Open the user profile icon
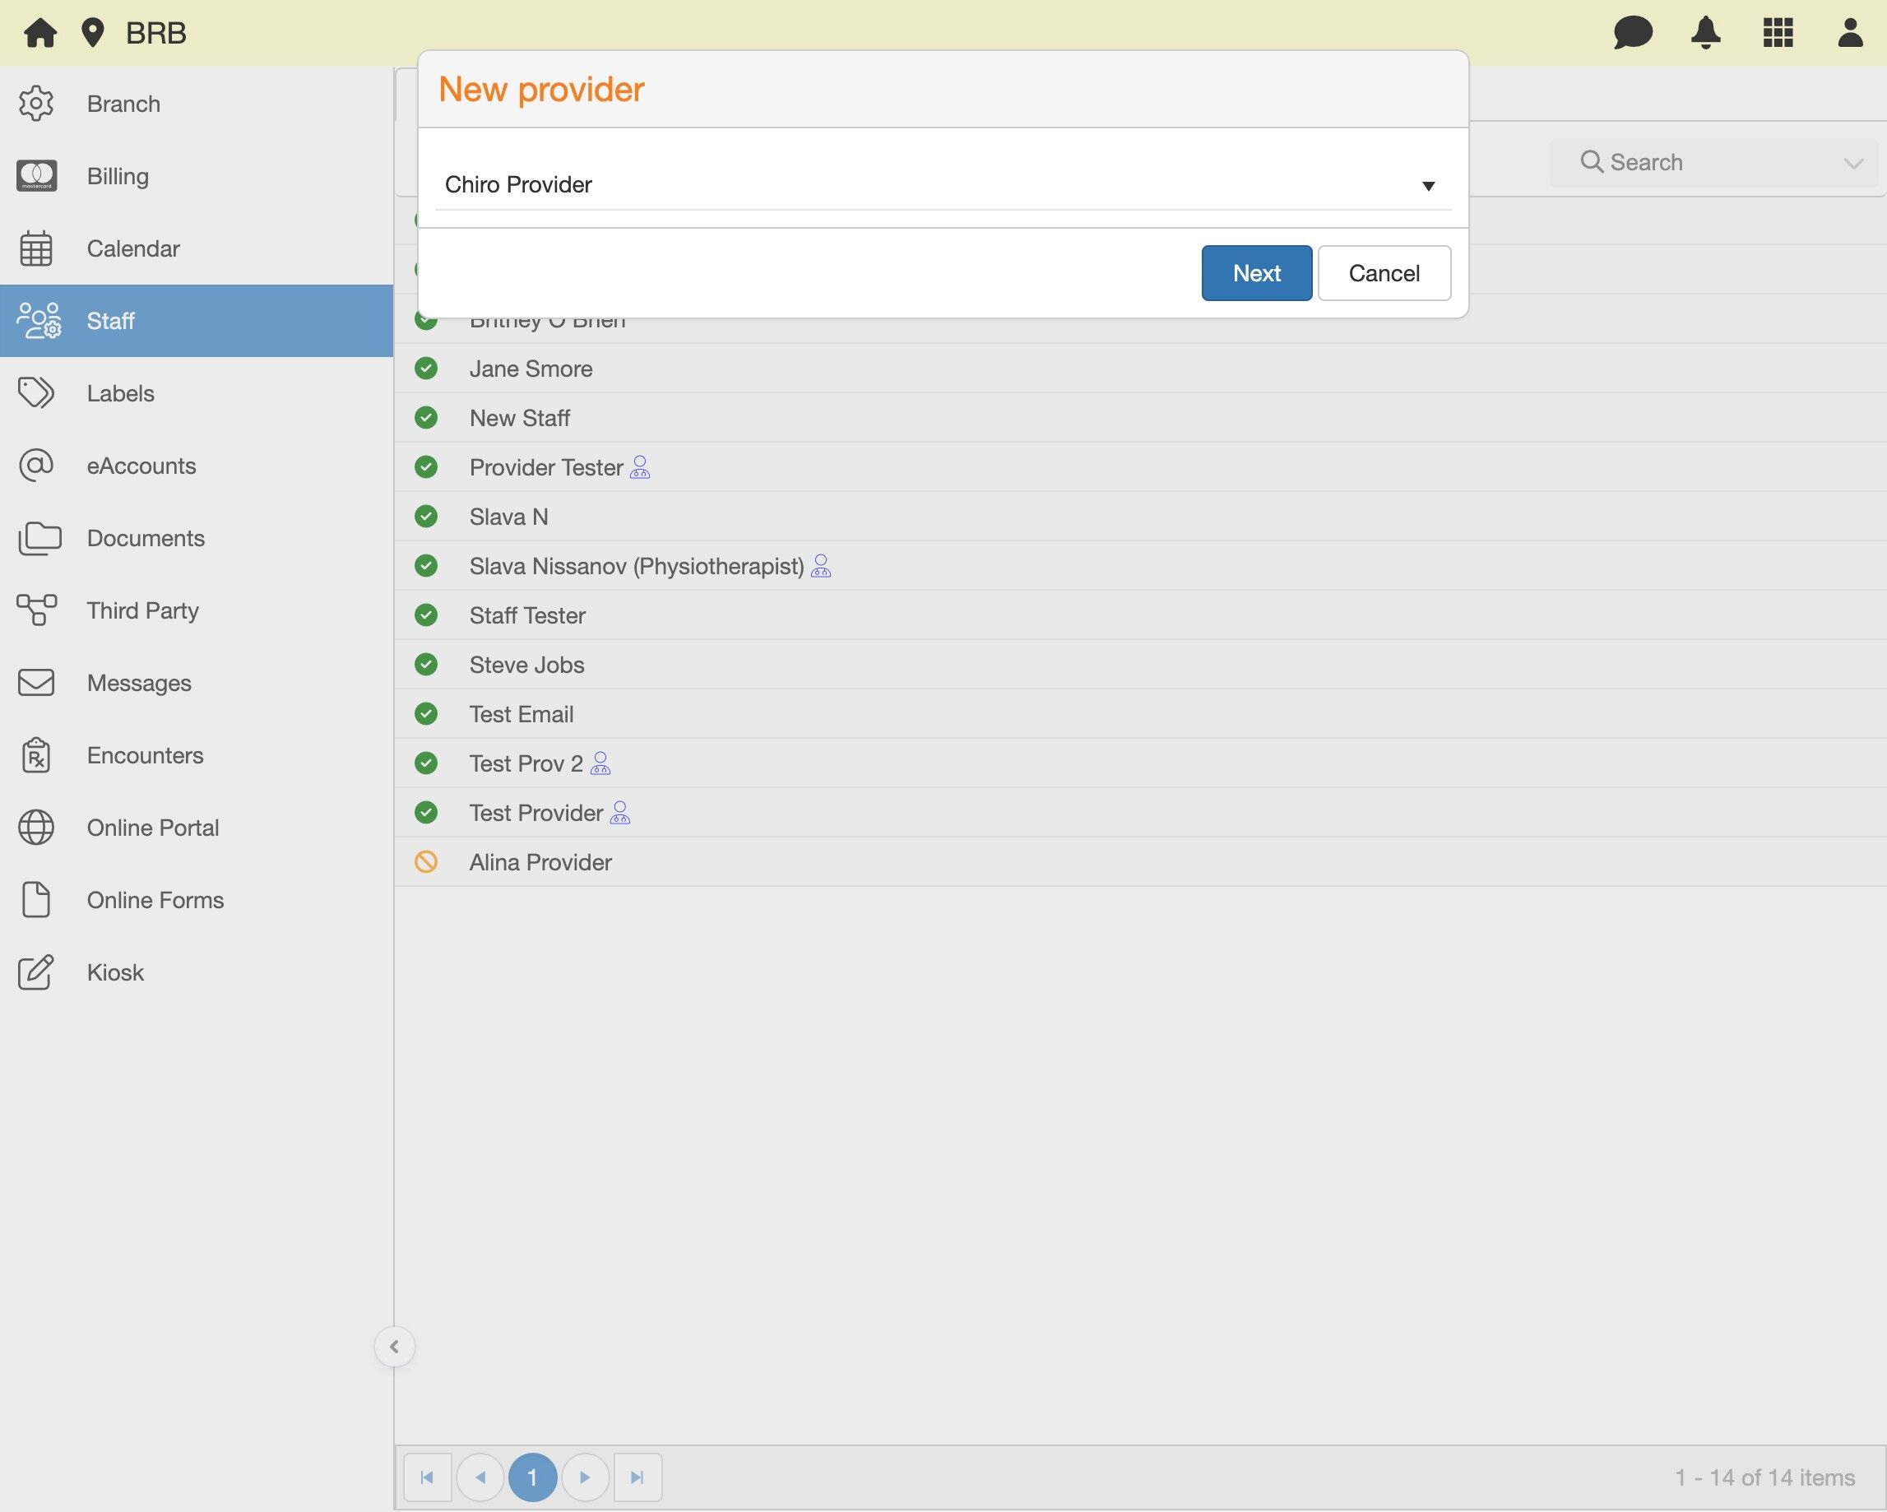Viewport: 1887px width, 1512px height. click(1849, 33)
